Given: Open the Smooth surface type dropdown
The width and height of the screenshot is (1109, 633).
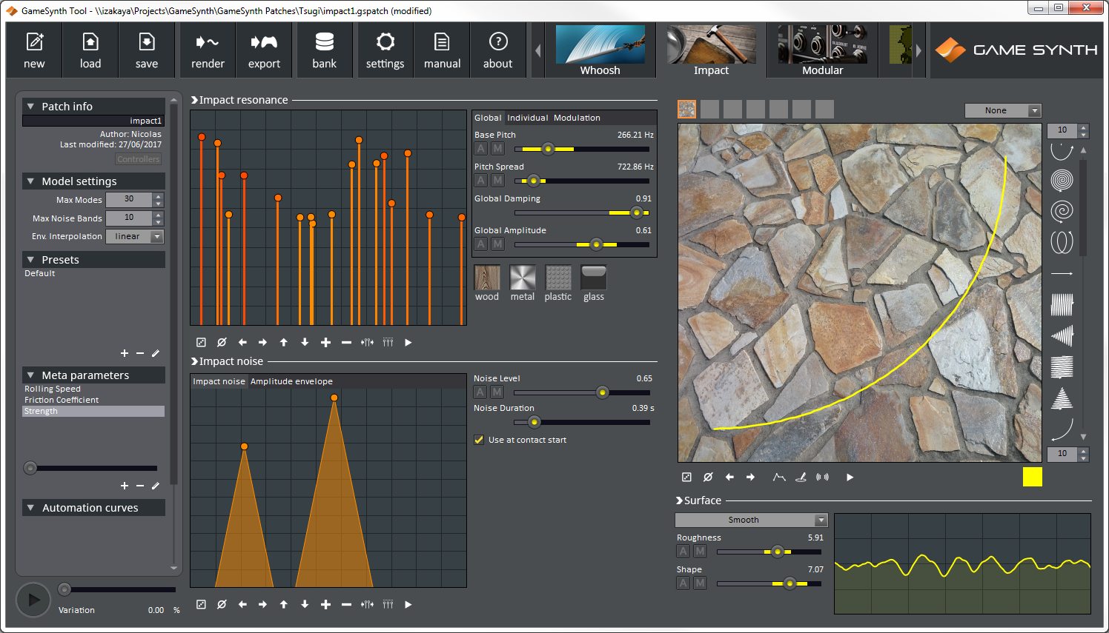Looking at the screenshot, I should pos(751,520).
